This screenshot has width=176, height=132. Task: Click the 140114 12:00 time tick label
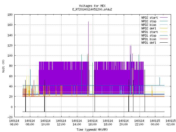tap(61, 123)
